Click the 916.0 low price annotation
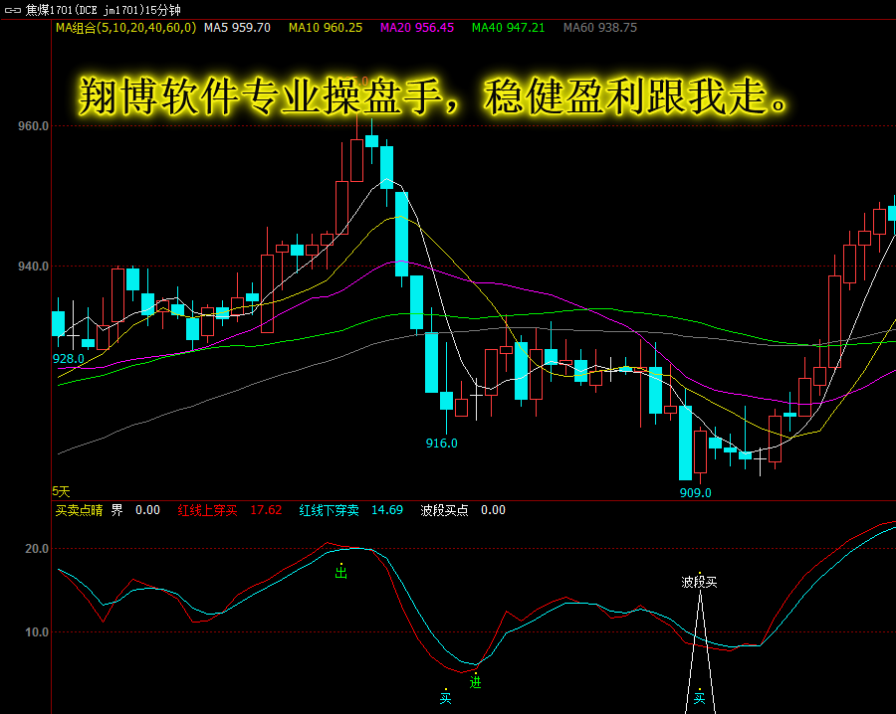896x714 pixels. click(x=441, y=443)
